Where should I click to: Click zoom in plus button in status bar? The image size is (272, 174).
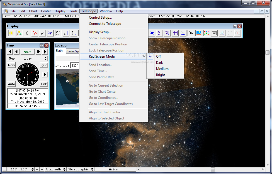click(37, 169)
